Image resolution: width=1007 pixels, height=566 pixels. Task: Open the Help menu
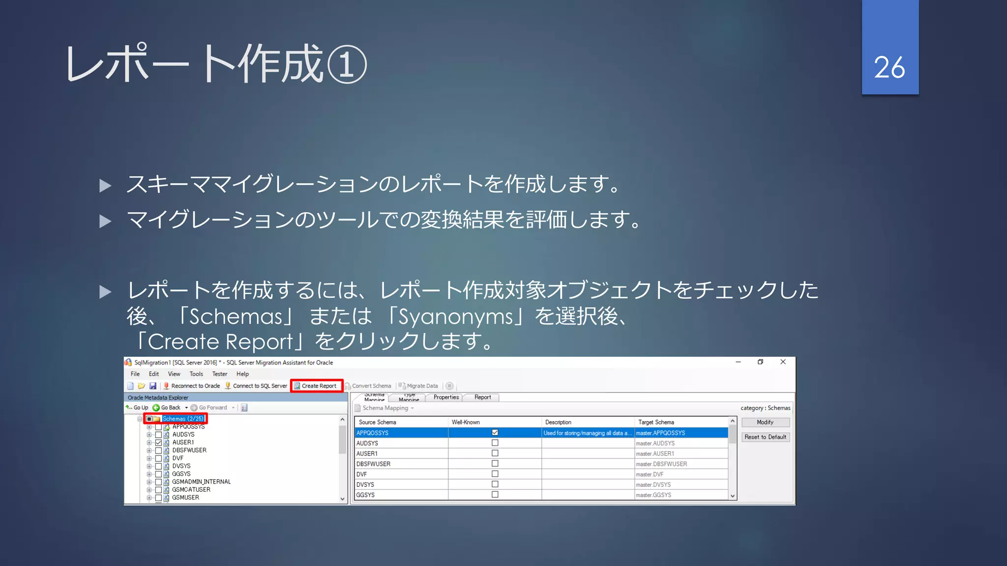tap(242, 374)
